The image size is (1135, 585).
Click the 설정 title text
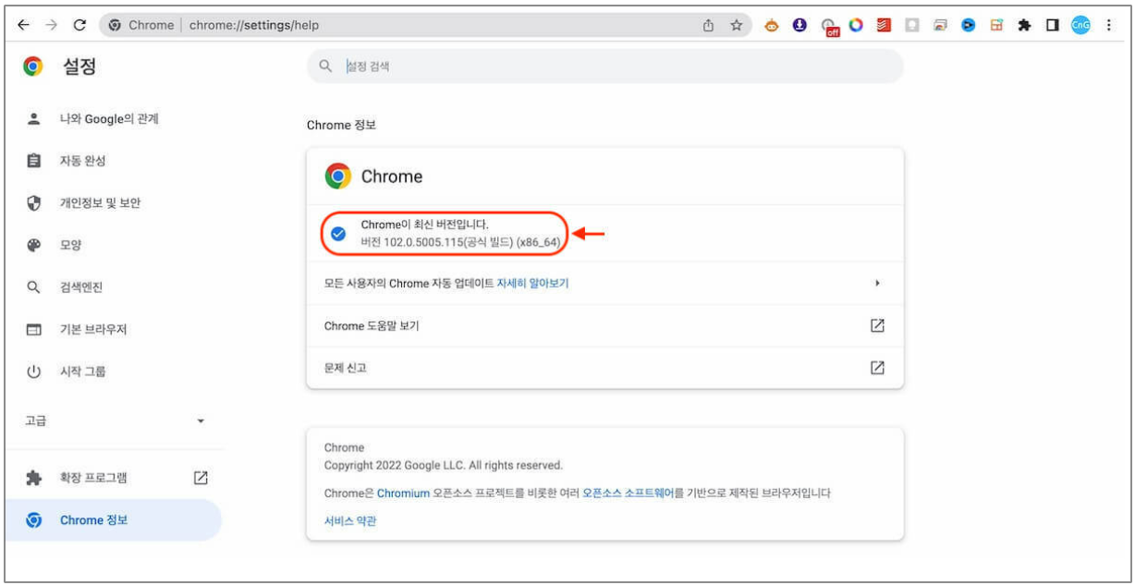pos(79,67)
